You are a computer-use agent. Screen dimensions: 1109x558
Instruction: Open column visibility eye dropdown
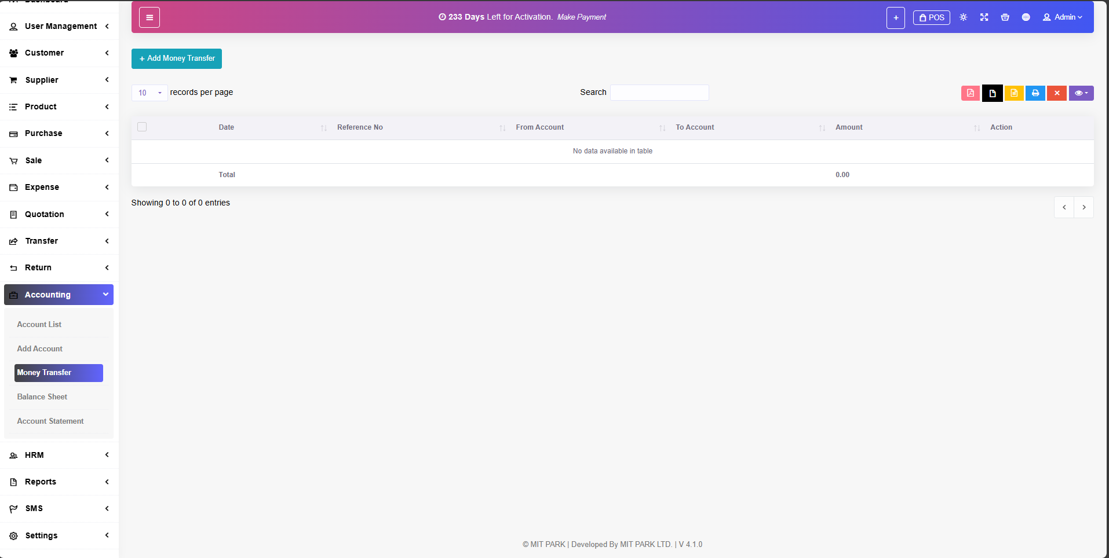click(1081, 93)
